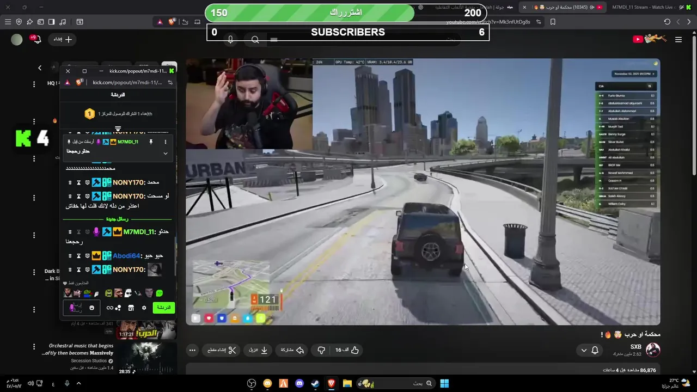Viewport: 697px width, 392px height.
Task: Select الدردشة header tab in Kick chat
Action: (x=118, y=95)
